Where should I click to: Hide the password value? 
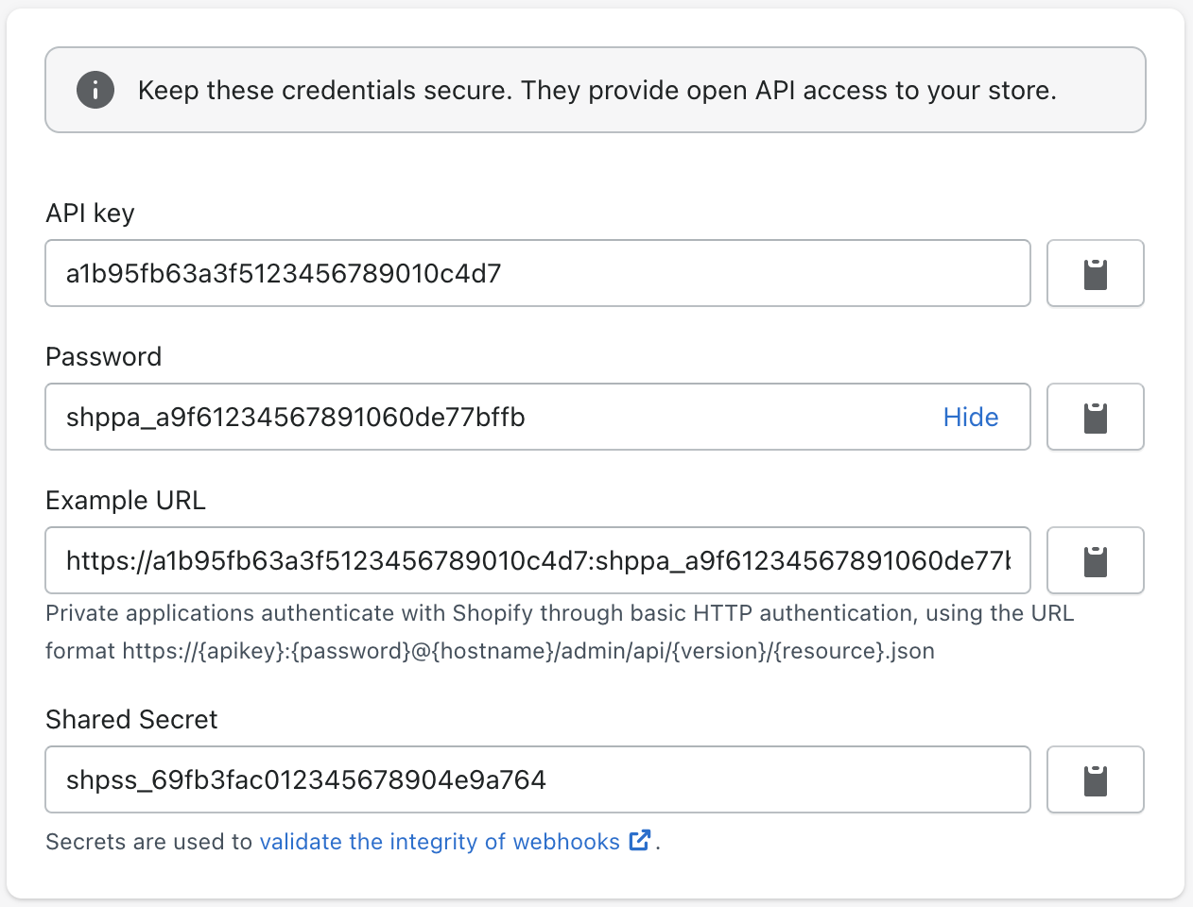tap(971, 417)
